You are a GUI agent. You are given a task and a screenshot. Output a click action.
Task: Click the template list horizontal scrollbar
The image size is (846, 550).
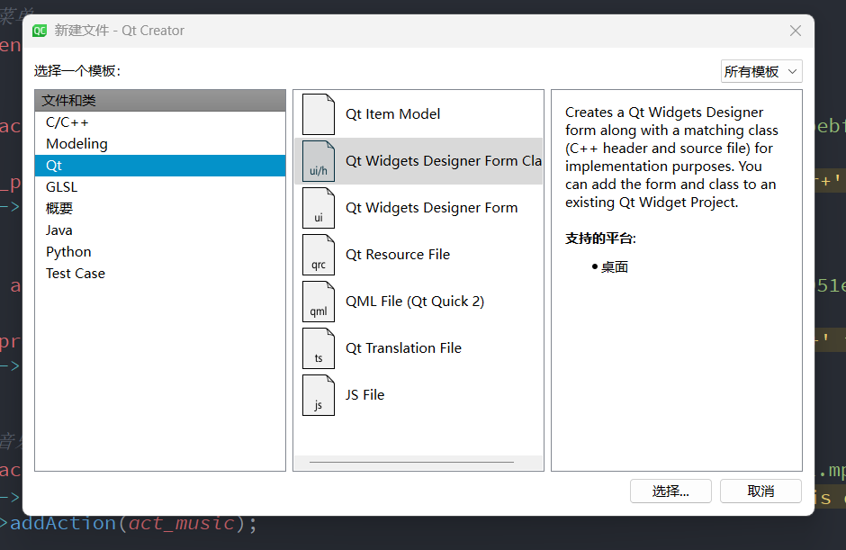click(411, 463)
